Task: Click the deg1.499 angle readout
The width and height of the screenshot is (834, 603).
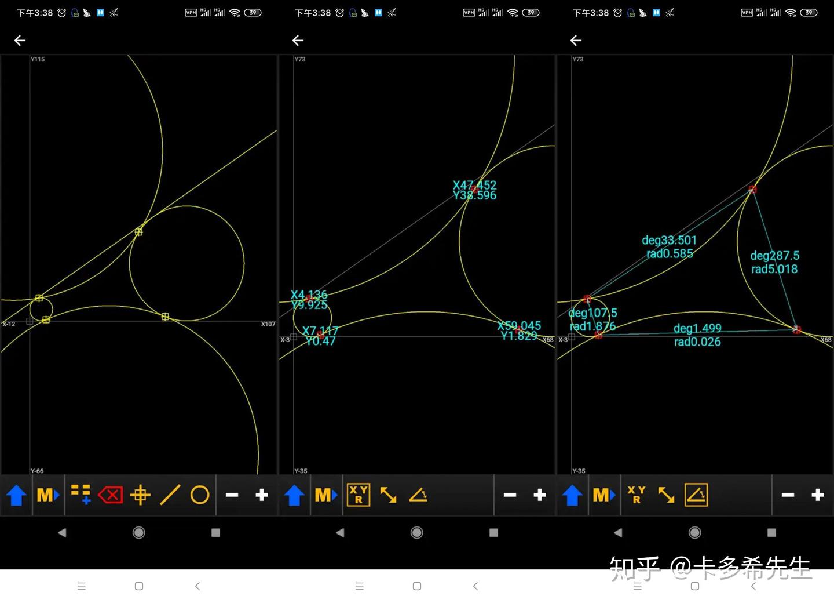Action: tap(697, 329)
